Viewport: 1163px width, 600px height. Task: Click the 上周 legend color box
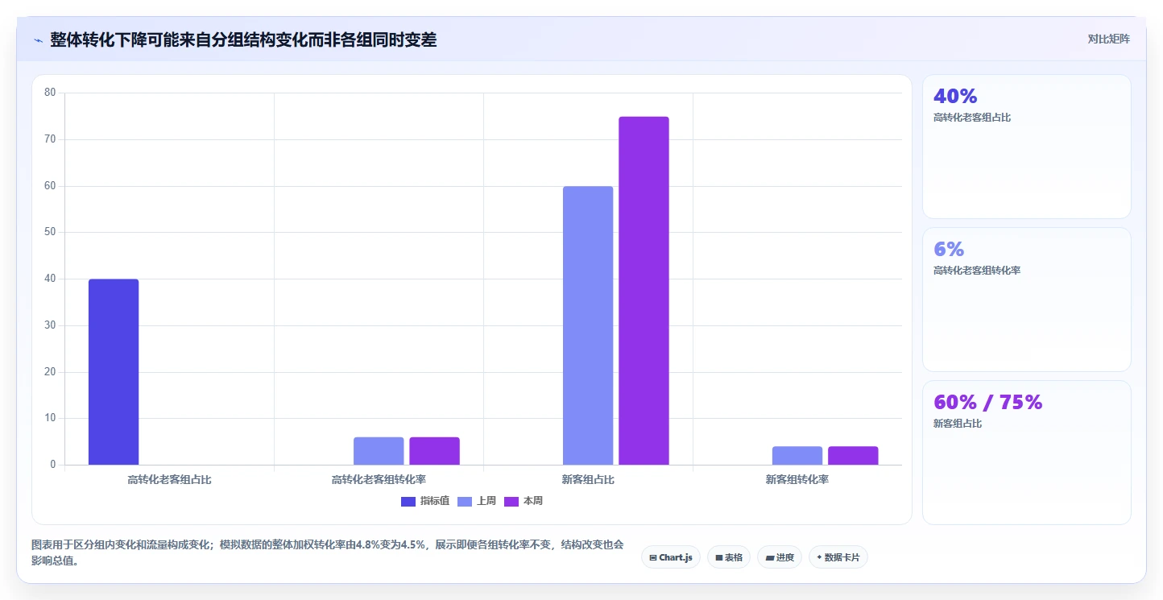465,502
